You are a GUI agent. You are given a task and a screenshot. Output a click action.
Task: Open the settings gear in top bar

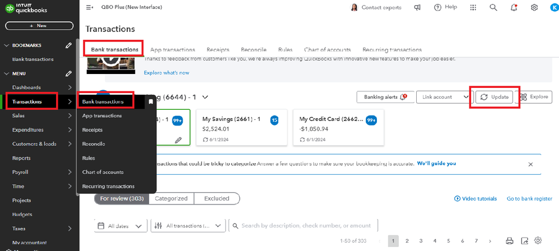pyautogui.click(x=534, y=7)
